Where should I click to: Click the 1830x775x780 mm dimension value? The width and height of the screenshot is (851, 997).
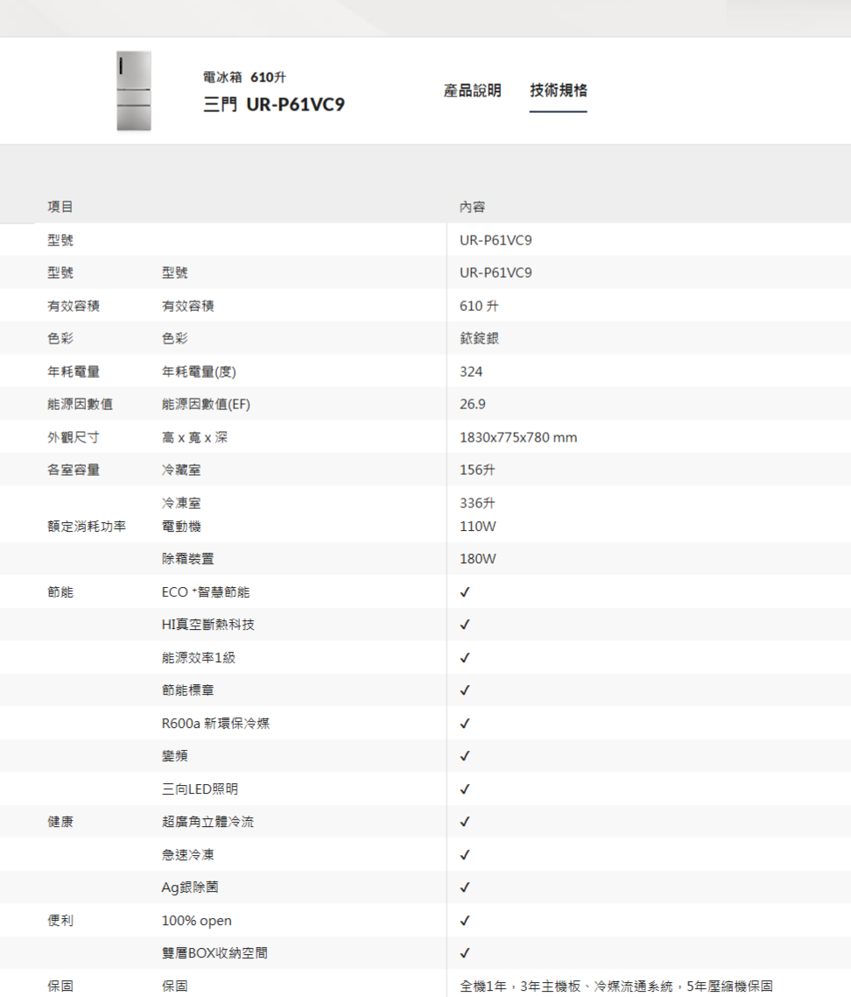click(x=518, y=437)
